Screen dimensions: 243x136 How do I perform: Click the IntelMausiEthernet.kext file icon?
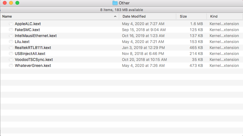pos(11,36)
